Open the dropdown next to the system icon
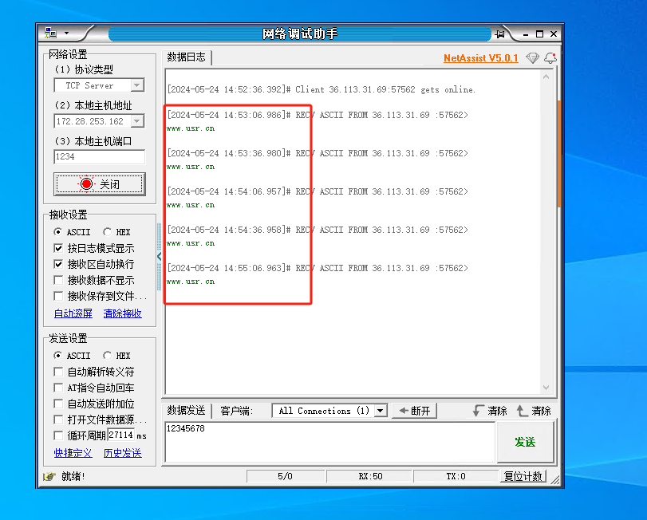647x520 pixels. (66, 33)
